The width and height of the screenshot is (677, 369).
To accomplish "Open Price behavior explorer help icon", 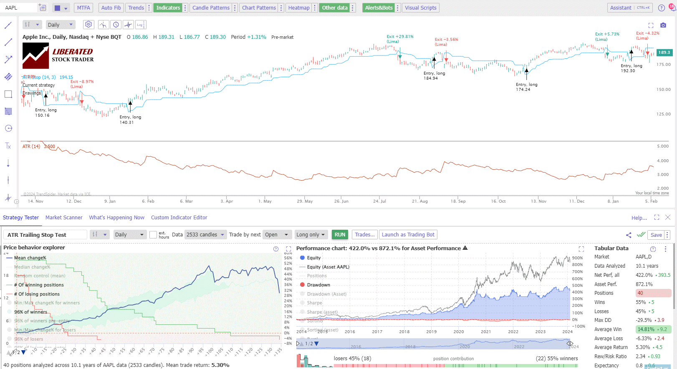I will point(276,249).
